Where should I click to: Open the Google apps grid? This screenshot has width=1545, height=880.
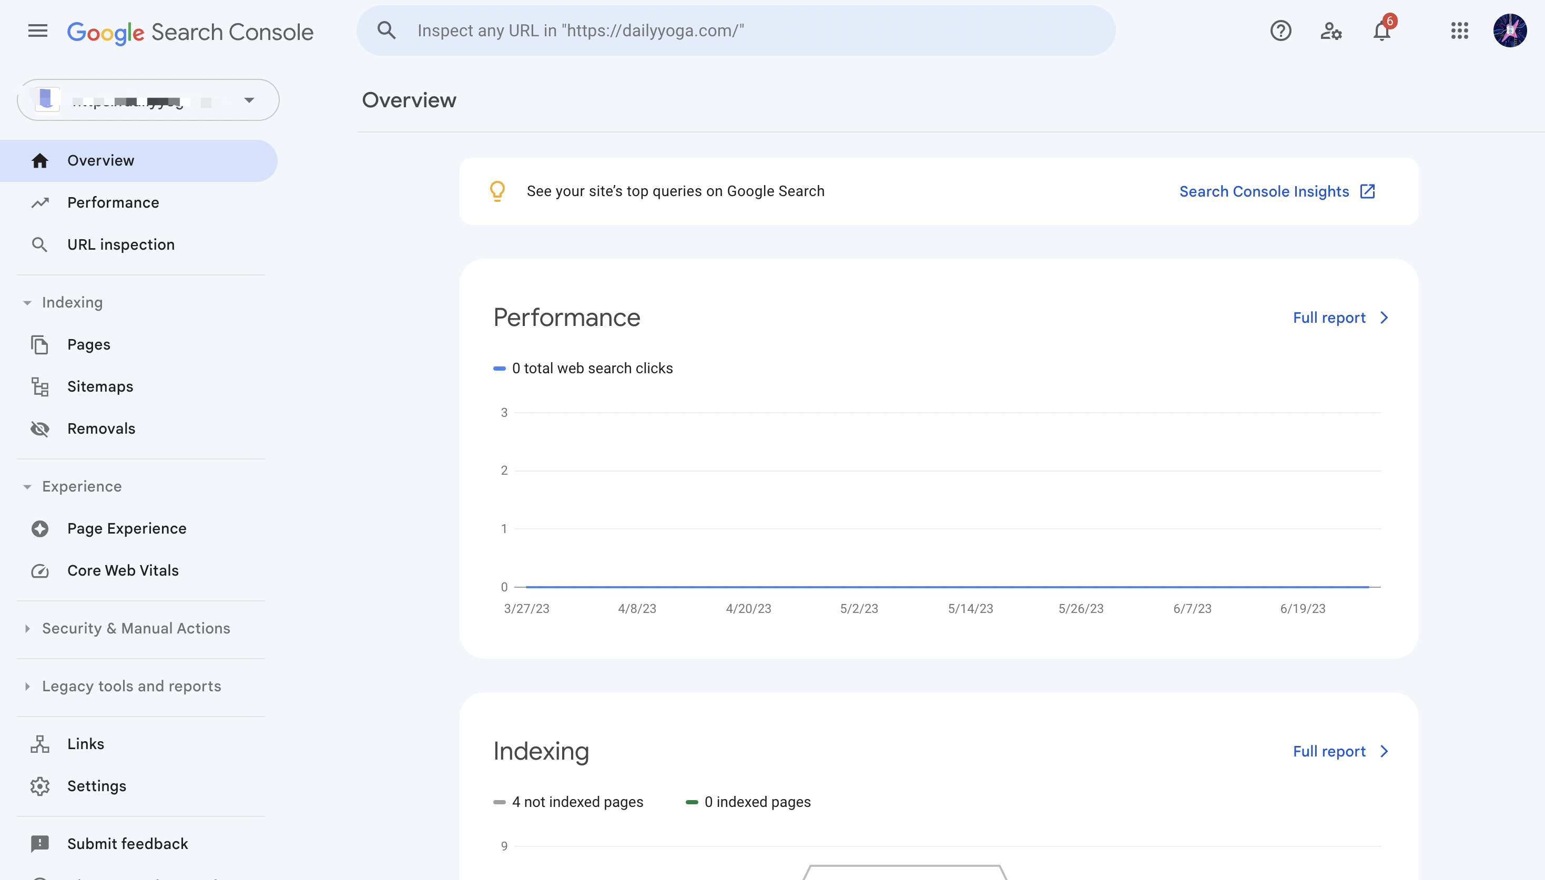tap(1459, 30)
